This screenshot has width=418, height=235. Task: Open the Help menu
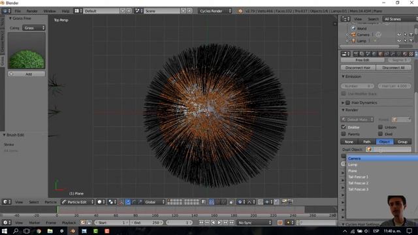[65, 11]
